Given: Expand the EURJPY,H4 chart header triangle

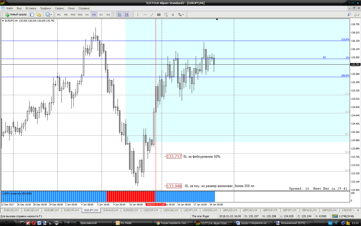Looking at the screenshot, I should 3,21.
